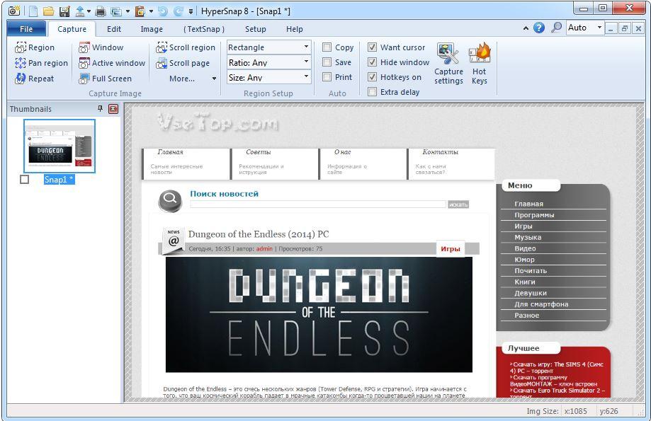Save the capture with the floppy icon

[64, 11]
